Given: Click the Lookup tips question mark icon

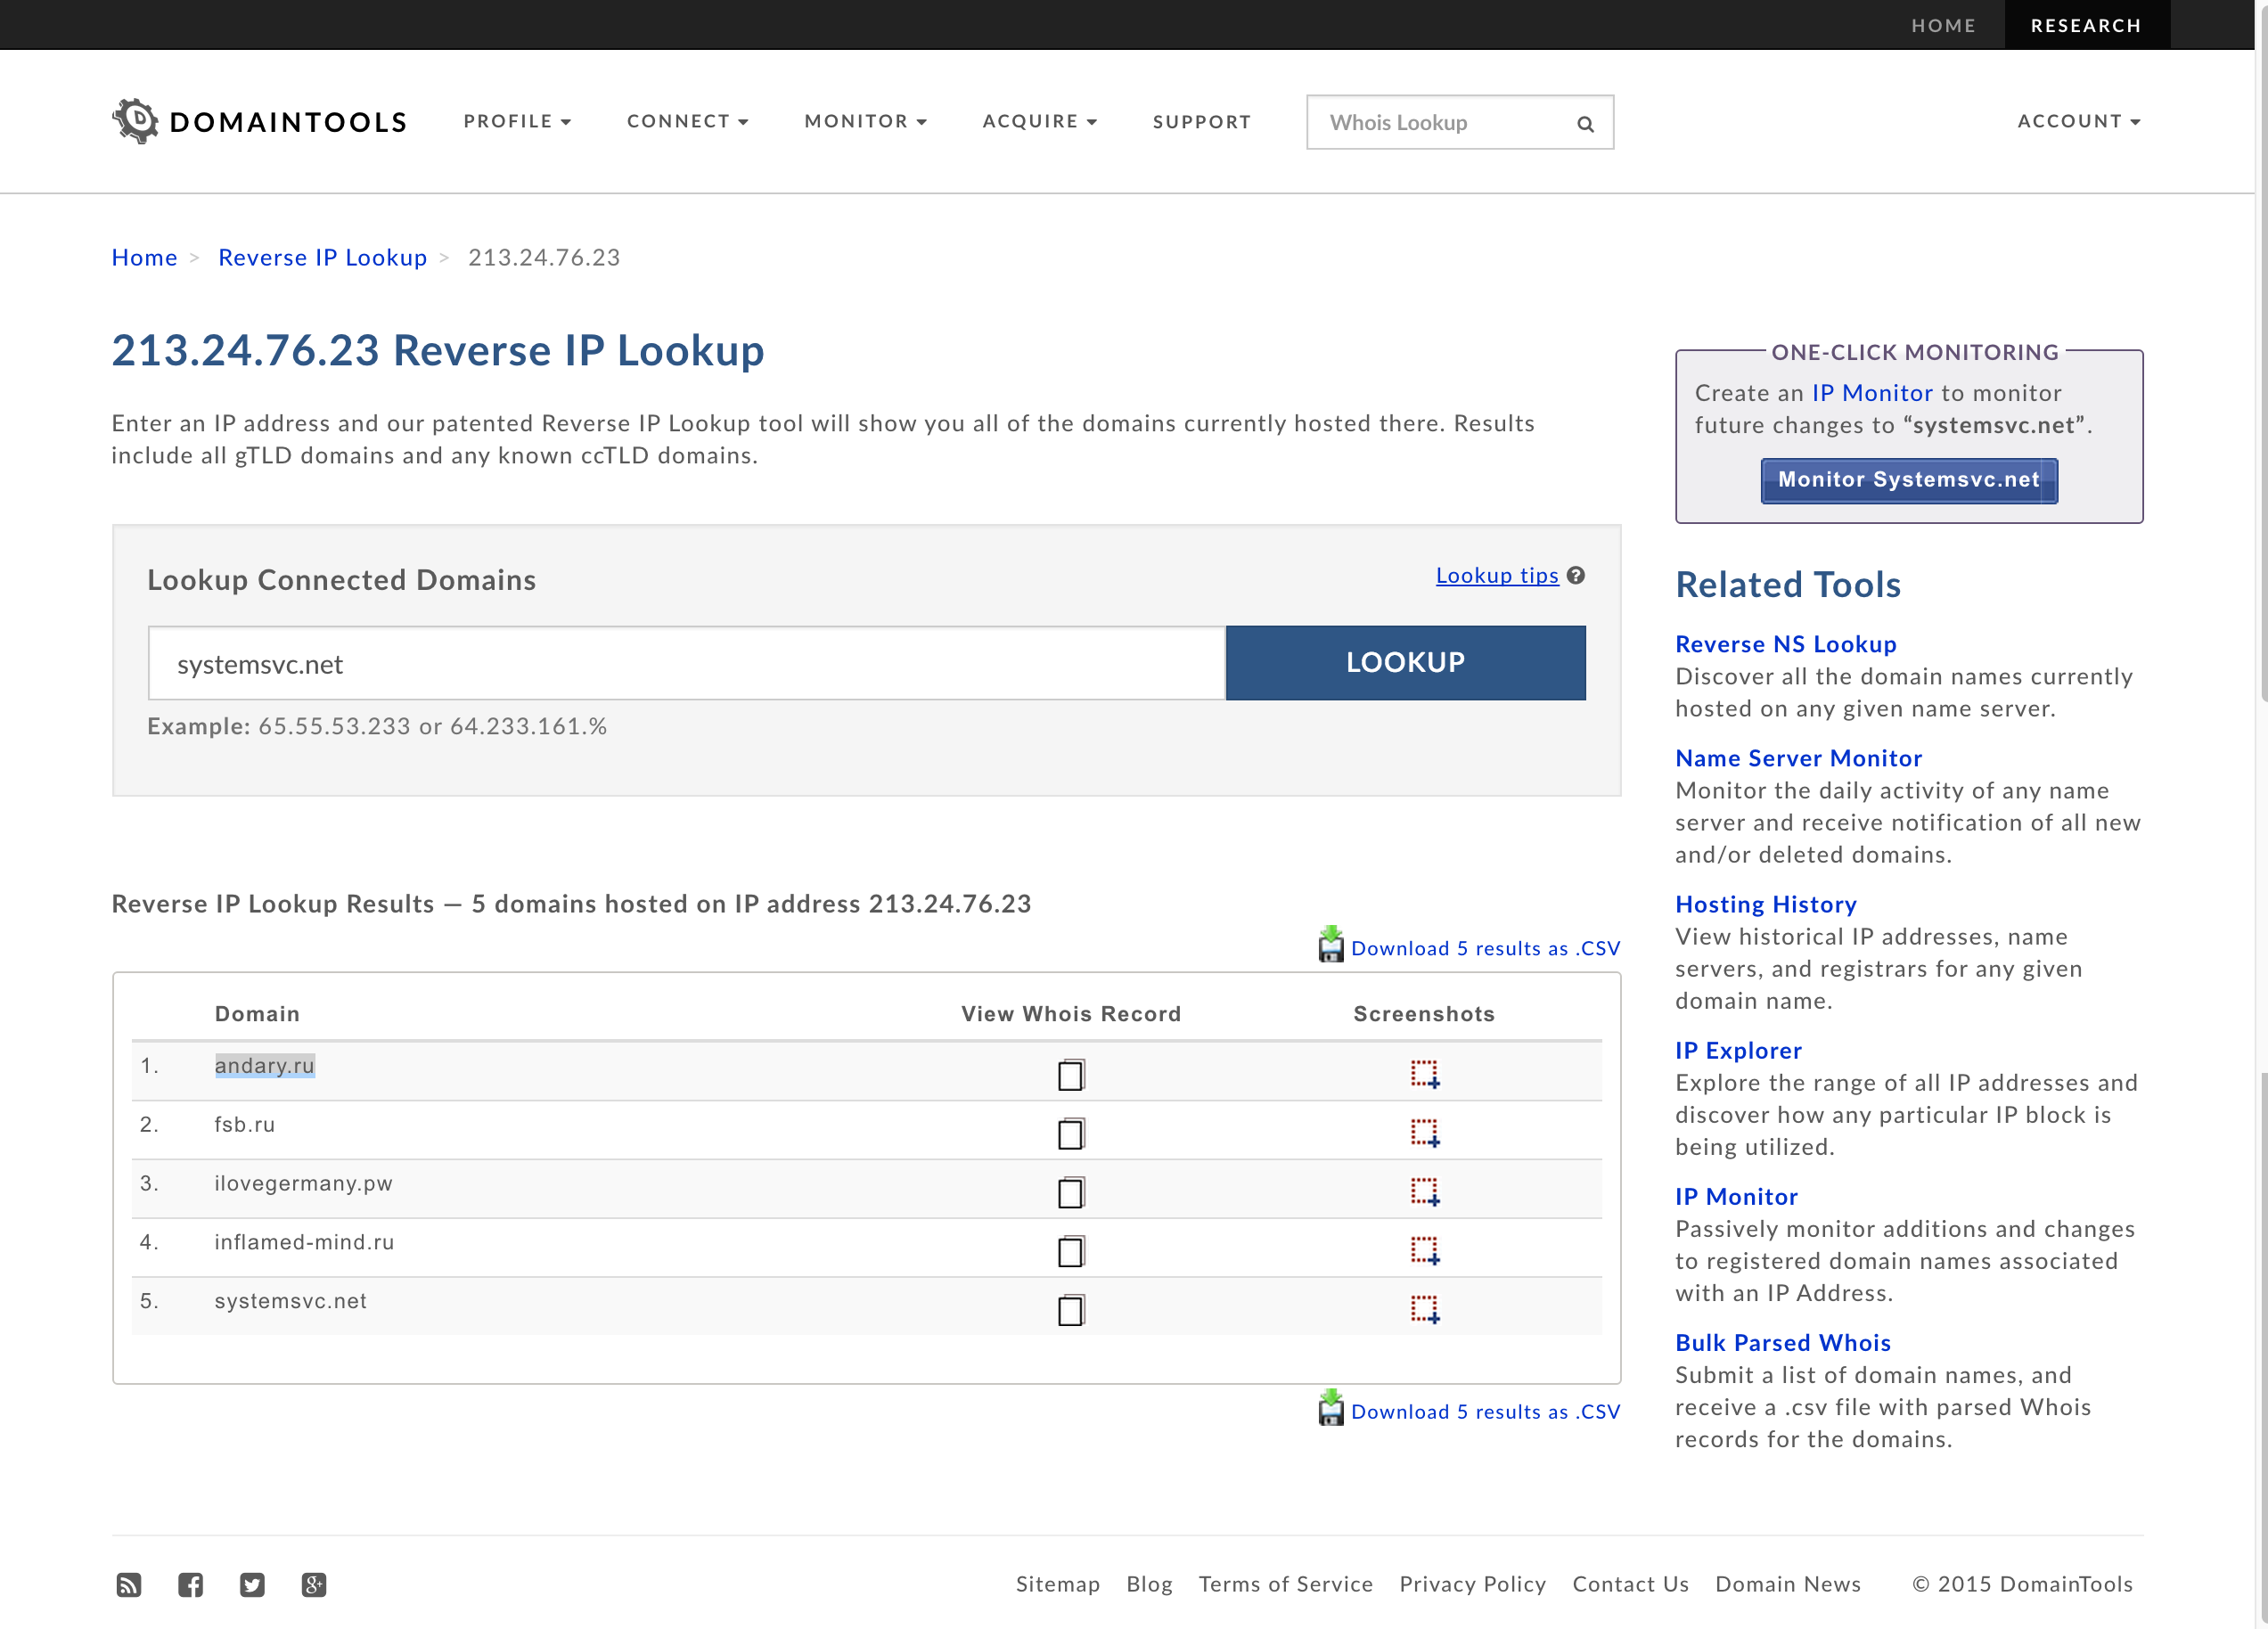Looking at the screenshot, I should (x=1576, y=575).
